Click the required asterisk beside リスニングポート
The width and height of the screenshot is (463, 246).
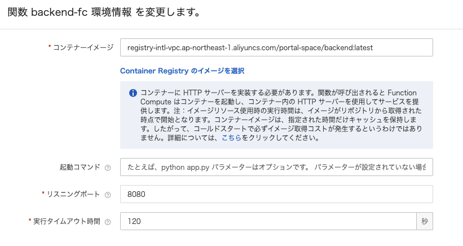coord(43,194)
